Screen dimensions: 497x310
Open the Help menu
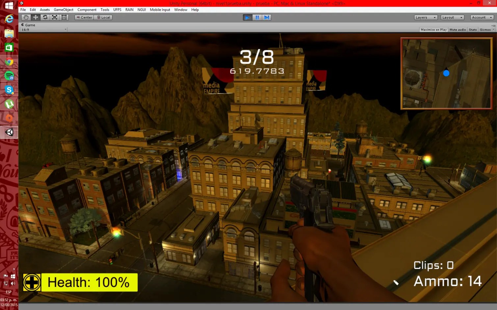pos(195,10)
